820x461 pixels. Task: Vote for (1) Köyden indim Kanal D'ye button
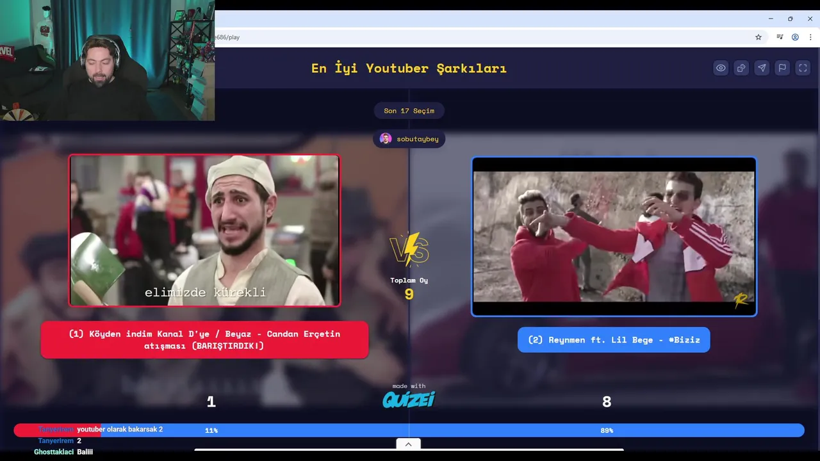pos(204,339)
